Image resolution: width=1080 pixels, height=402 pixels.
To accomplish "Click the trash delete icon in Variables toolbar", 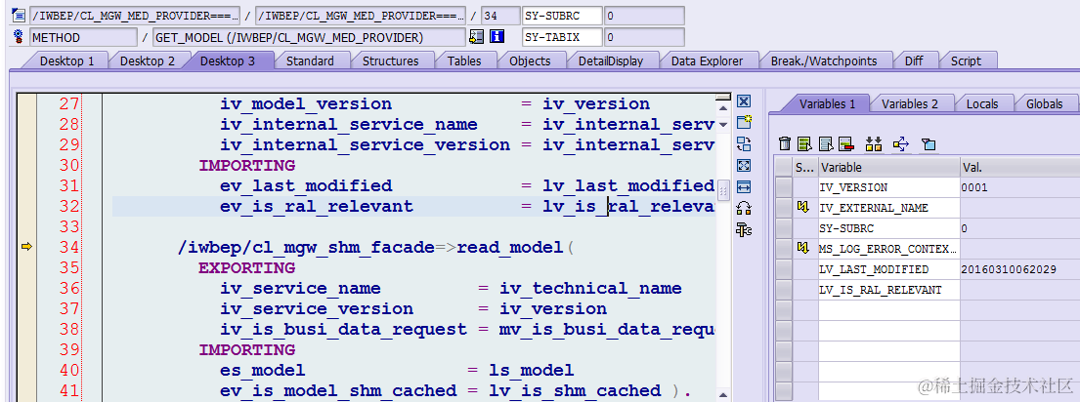I will pos(785,143).
